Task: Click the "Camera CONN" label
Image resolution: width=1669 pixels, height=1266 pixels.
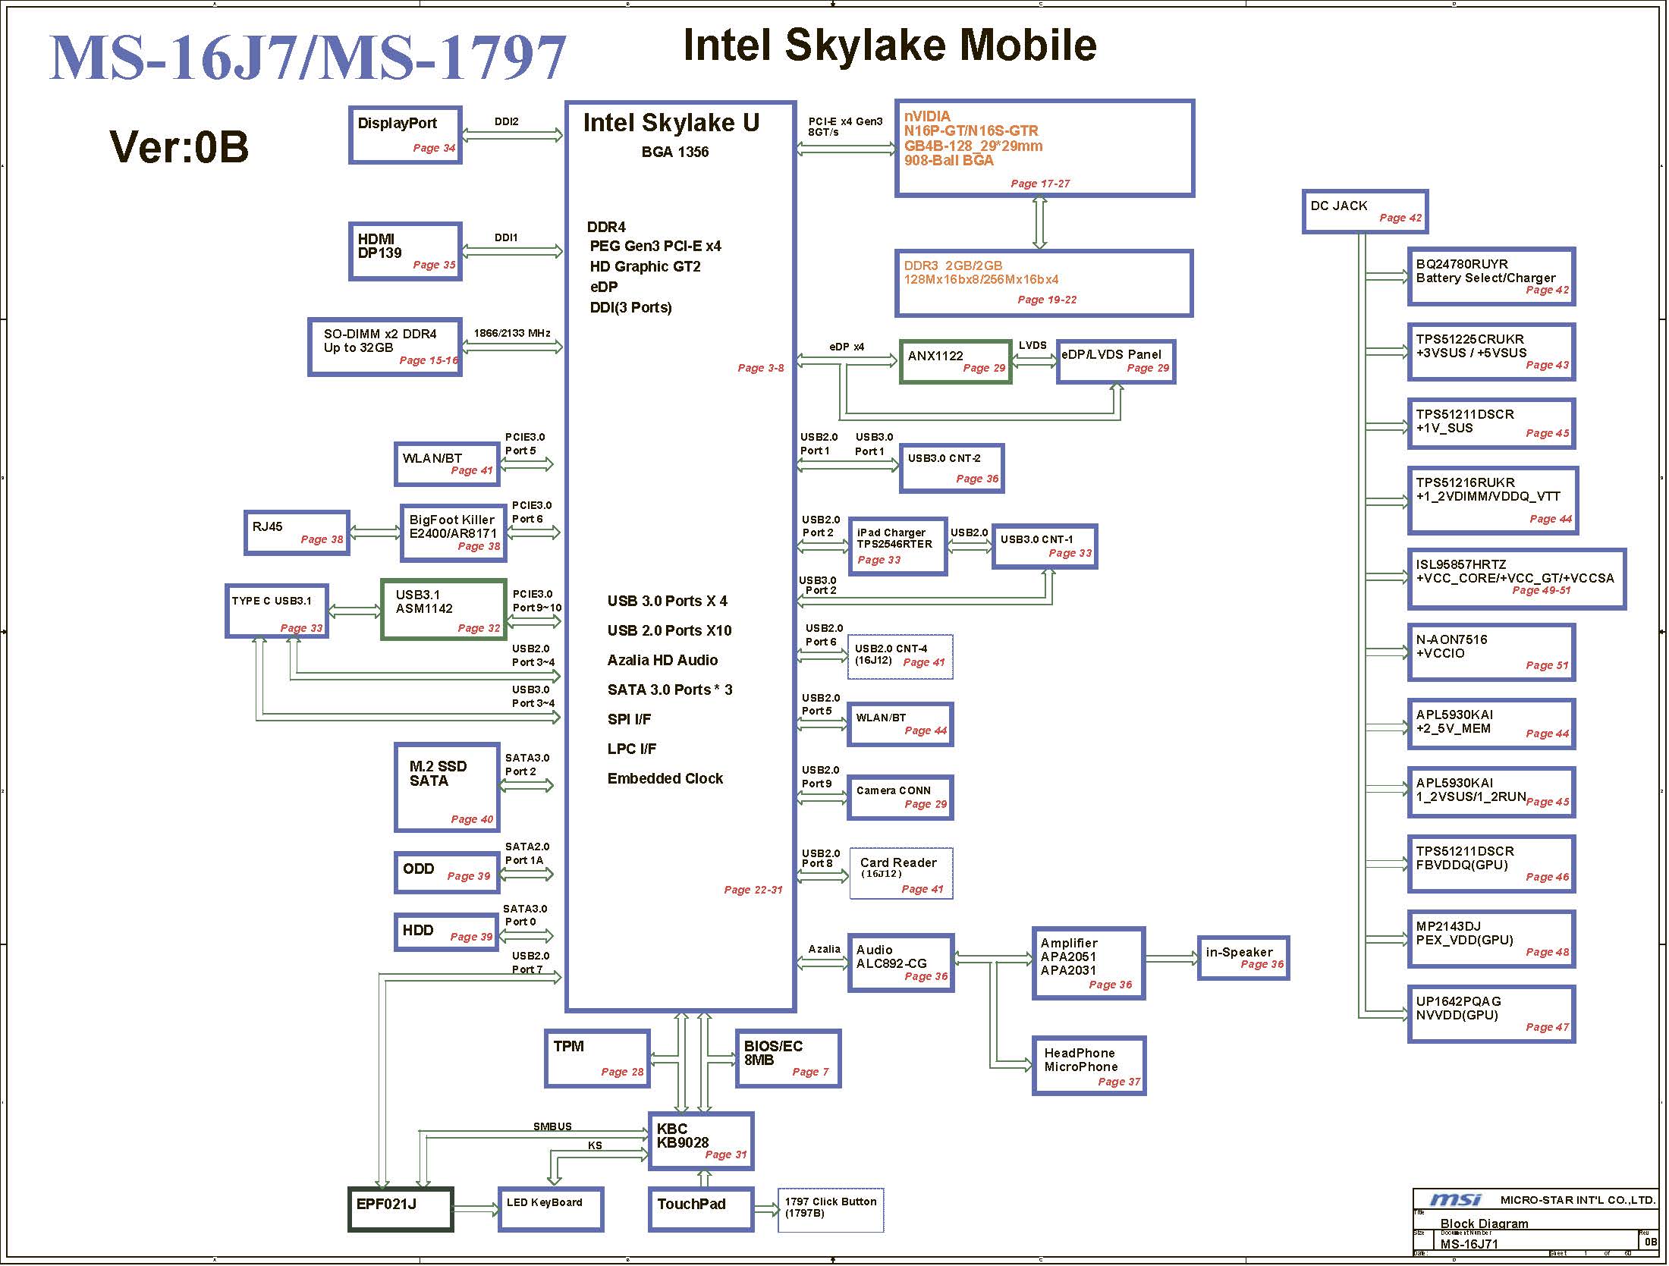Action: (894, 790)
